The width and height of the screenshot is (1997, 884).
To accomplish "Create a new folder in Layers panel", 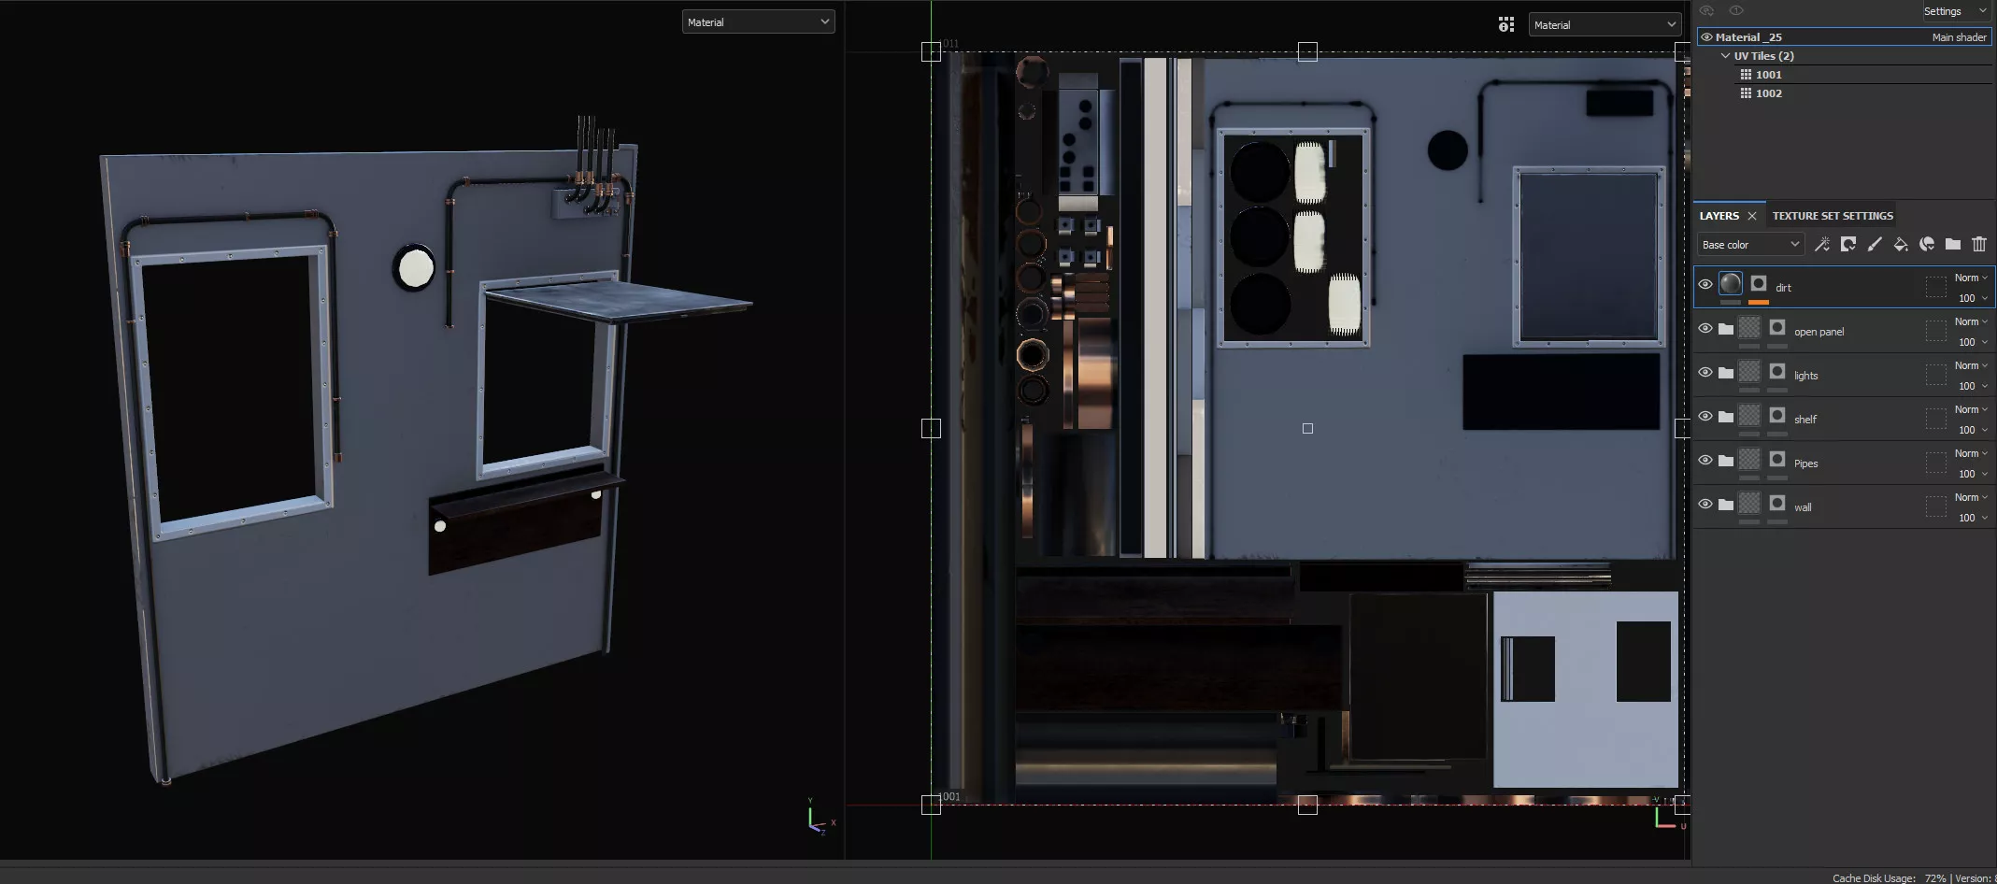I will [x=1952, y=245].
